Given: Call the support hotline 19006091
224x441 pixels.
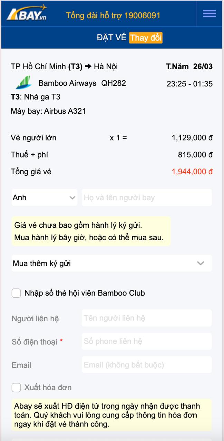Looking at the screenshot, I should (x=112, y=15).
